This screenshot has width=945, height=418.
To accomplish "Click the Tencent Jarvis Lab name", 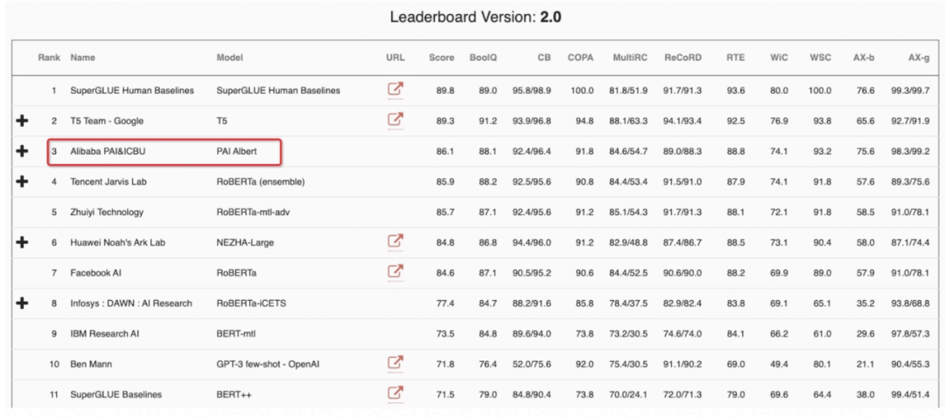I will (x=109, y=181).
